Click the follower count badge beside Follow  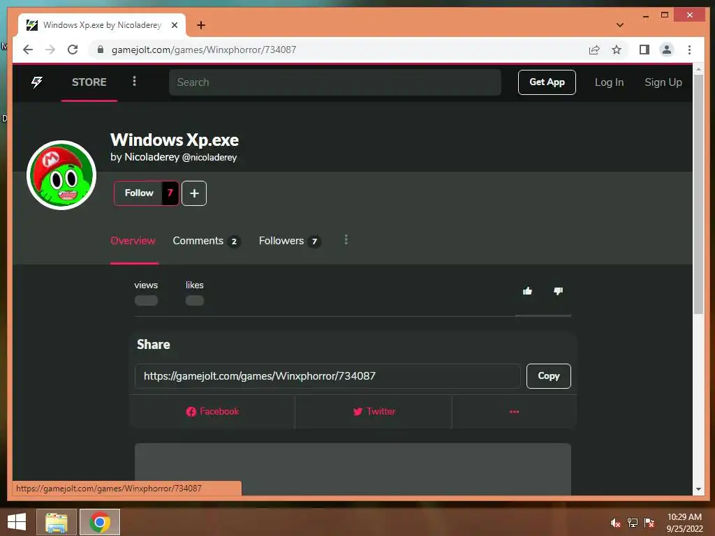click(x=170, y=193)
